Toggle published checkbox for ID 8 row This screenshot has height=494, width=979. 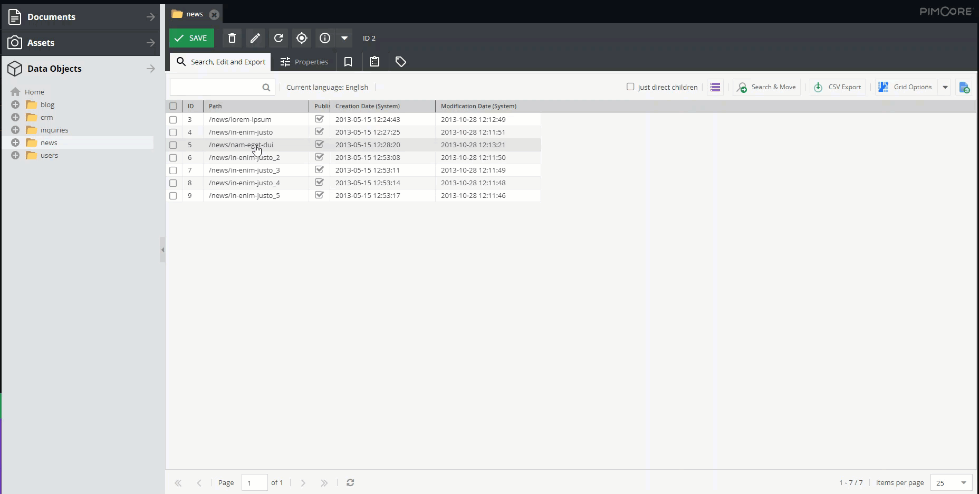tap(319, 182)
